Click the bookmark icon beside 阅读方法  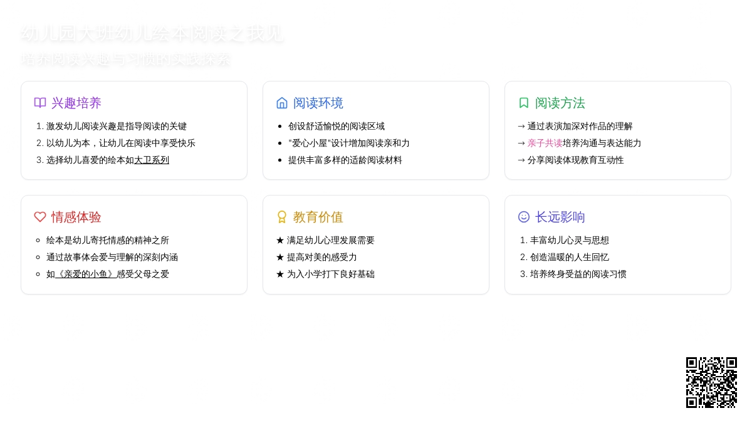524,103
